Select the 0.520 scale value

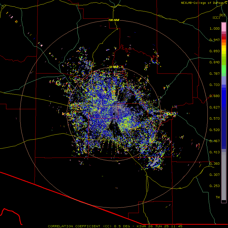(x=215, y=130)
